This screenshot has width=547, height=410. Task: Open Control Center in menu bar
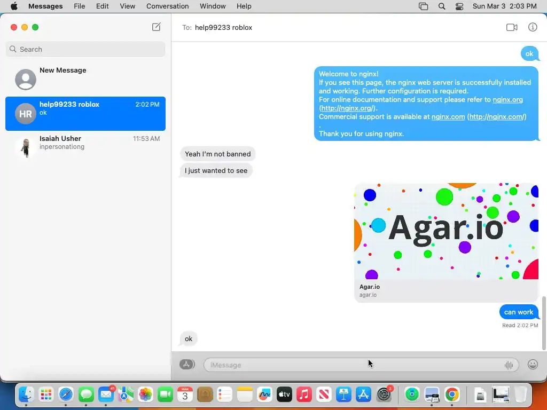tap(459, 6)
